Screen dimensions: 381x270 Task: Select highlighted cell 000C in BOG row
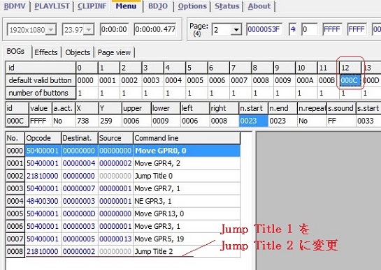pos(350,80)
